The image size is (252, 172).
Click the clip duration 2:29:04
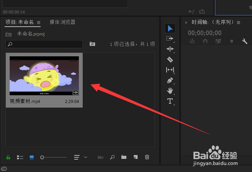(72, 101)
